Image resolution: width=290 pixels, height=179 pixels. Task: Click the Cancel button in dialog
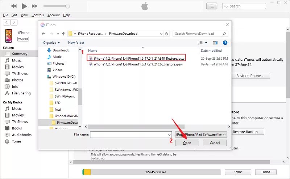[215, 143]
